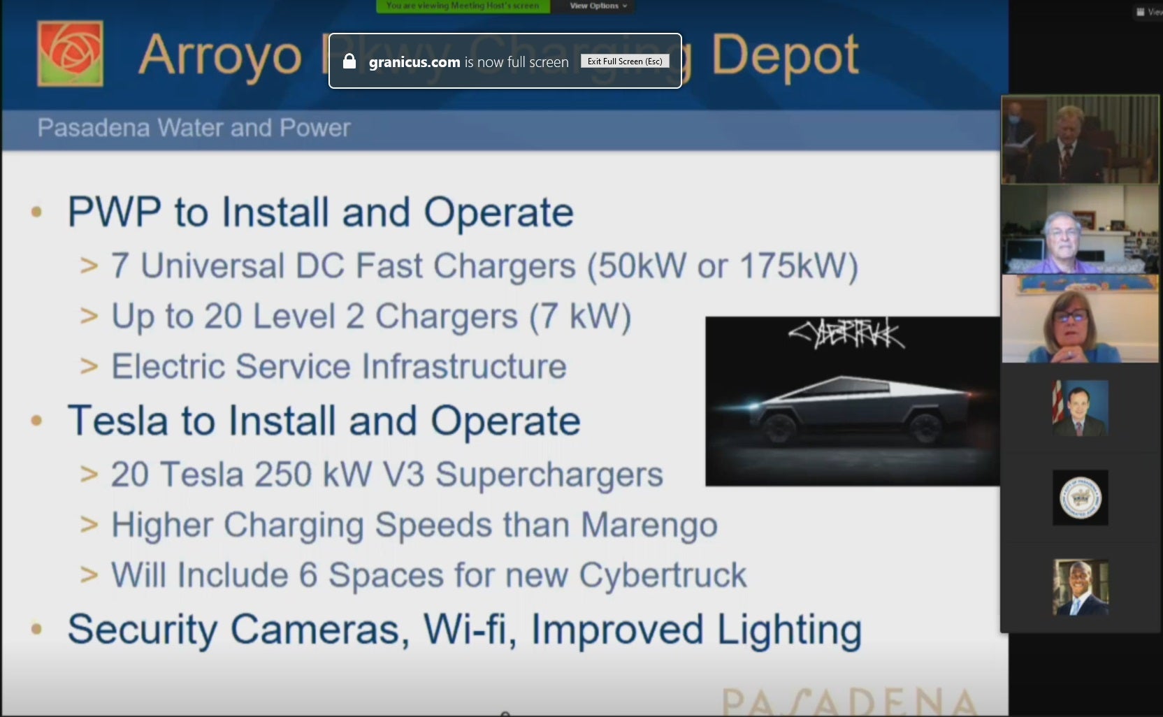Click the 'You are viewing Meeting Host's screen' banner

(463, 6)
